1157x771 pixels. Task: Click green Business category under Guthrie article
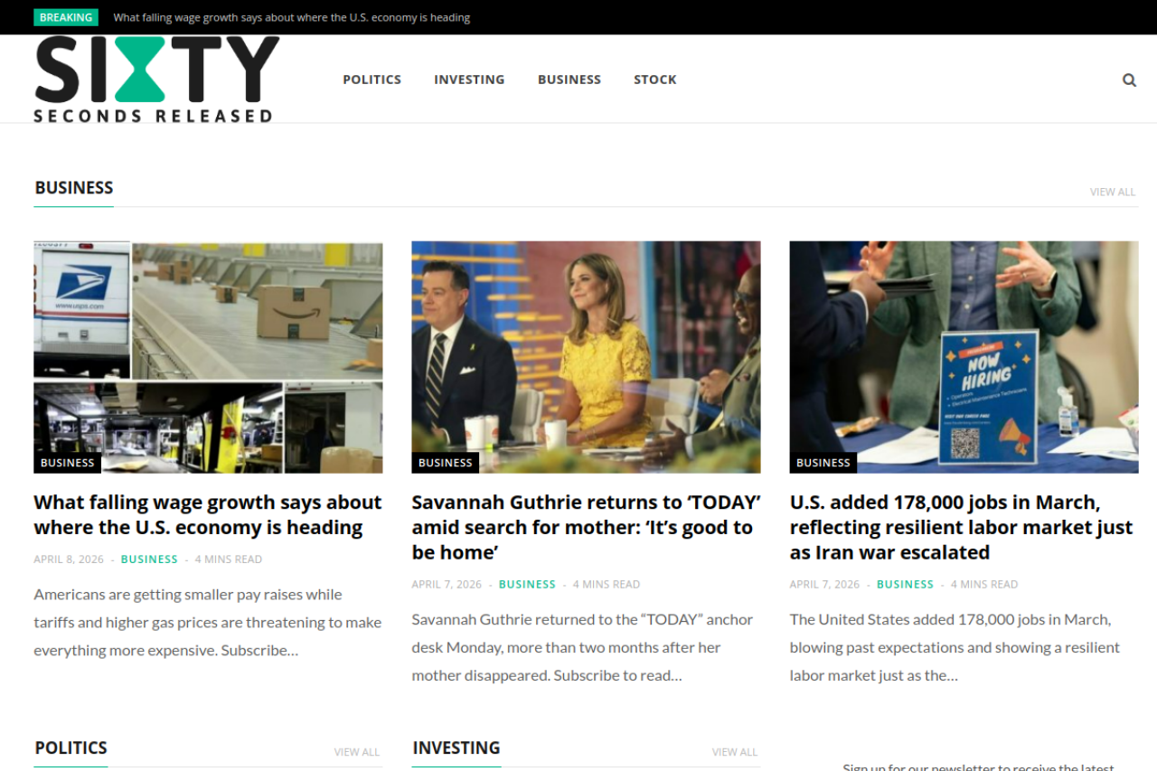(x=527, y=585)
